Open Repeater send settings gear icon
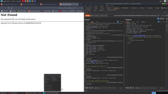 pyautogui.click(x=92, y=16)
